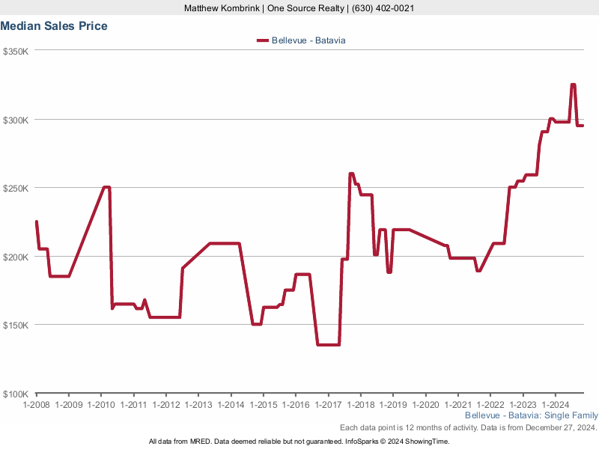Click the highest peak of the price line
599x449 pixels.
pyautogui.click(x=573, y=85)
